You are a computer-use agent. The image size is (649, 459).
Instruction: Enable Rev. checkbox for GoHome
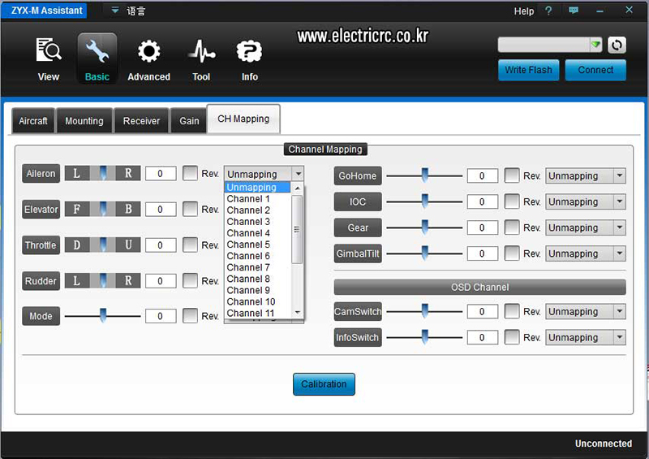[512, 175]
